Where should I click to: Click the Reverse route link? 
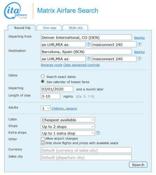coord(52,65)
